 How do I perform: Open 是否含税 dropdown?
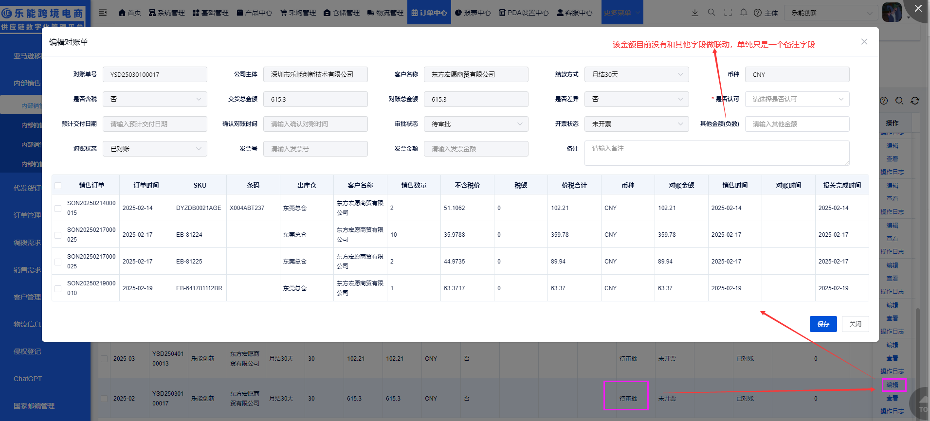155,99
